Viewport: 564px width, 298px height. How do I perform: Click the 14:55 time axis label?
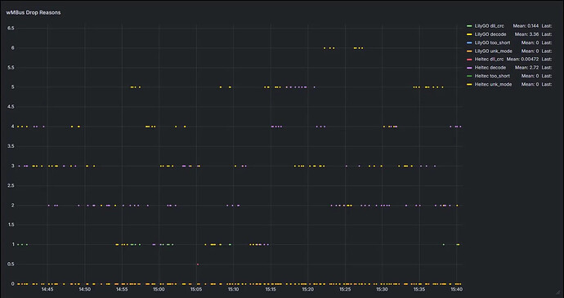tap(122, 289)
